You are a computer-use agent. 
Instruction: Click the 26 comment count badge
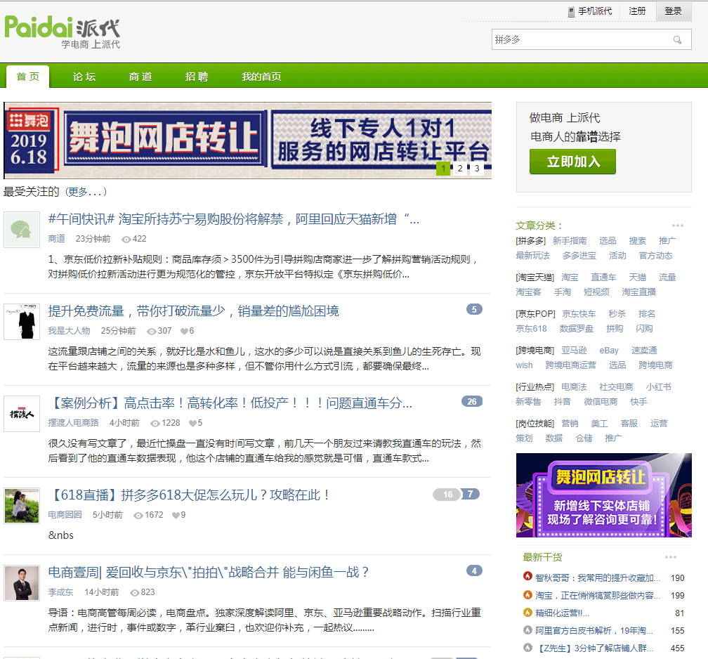(x=471, y=402)
